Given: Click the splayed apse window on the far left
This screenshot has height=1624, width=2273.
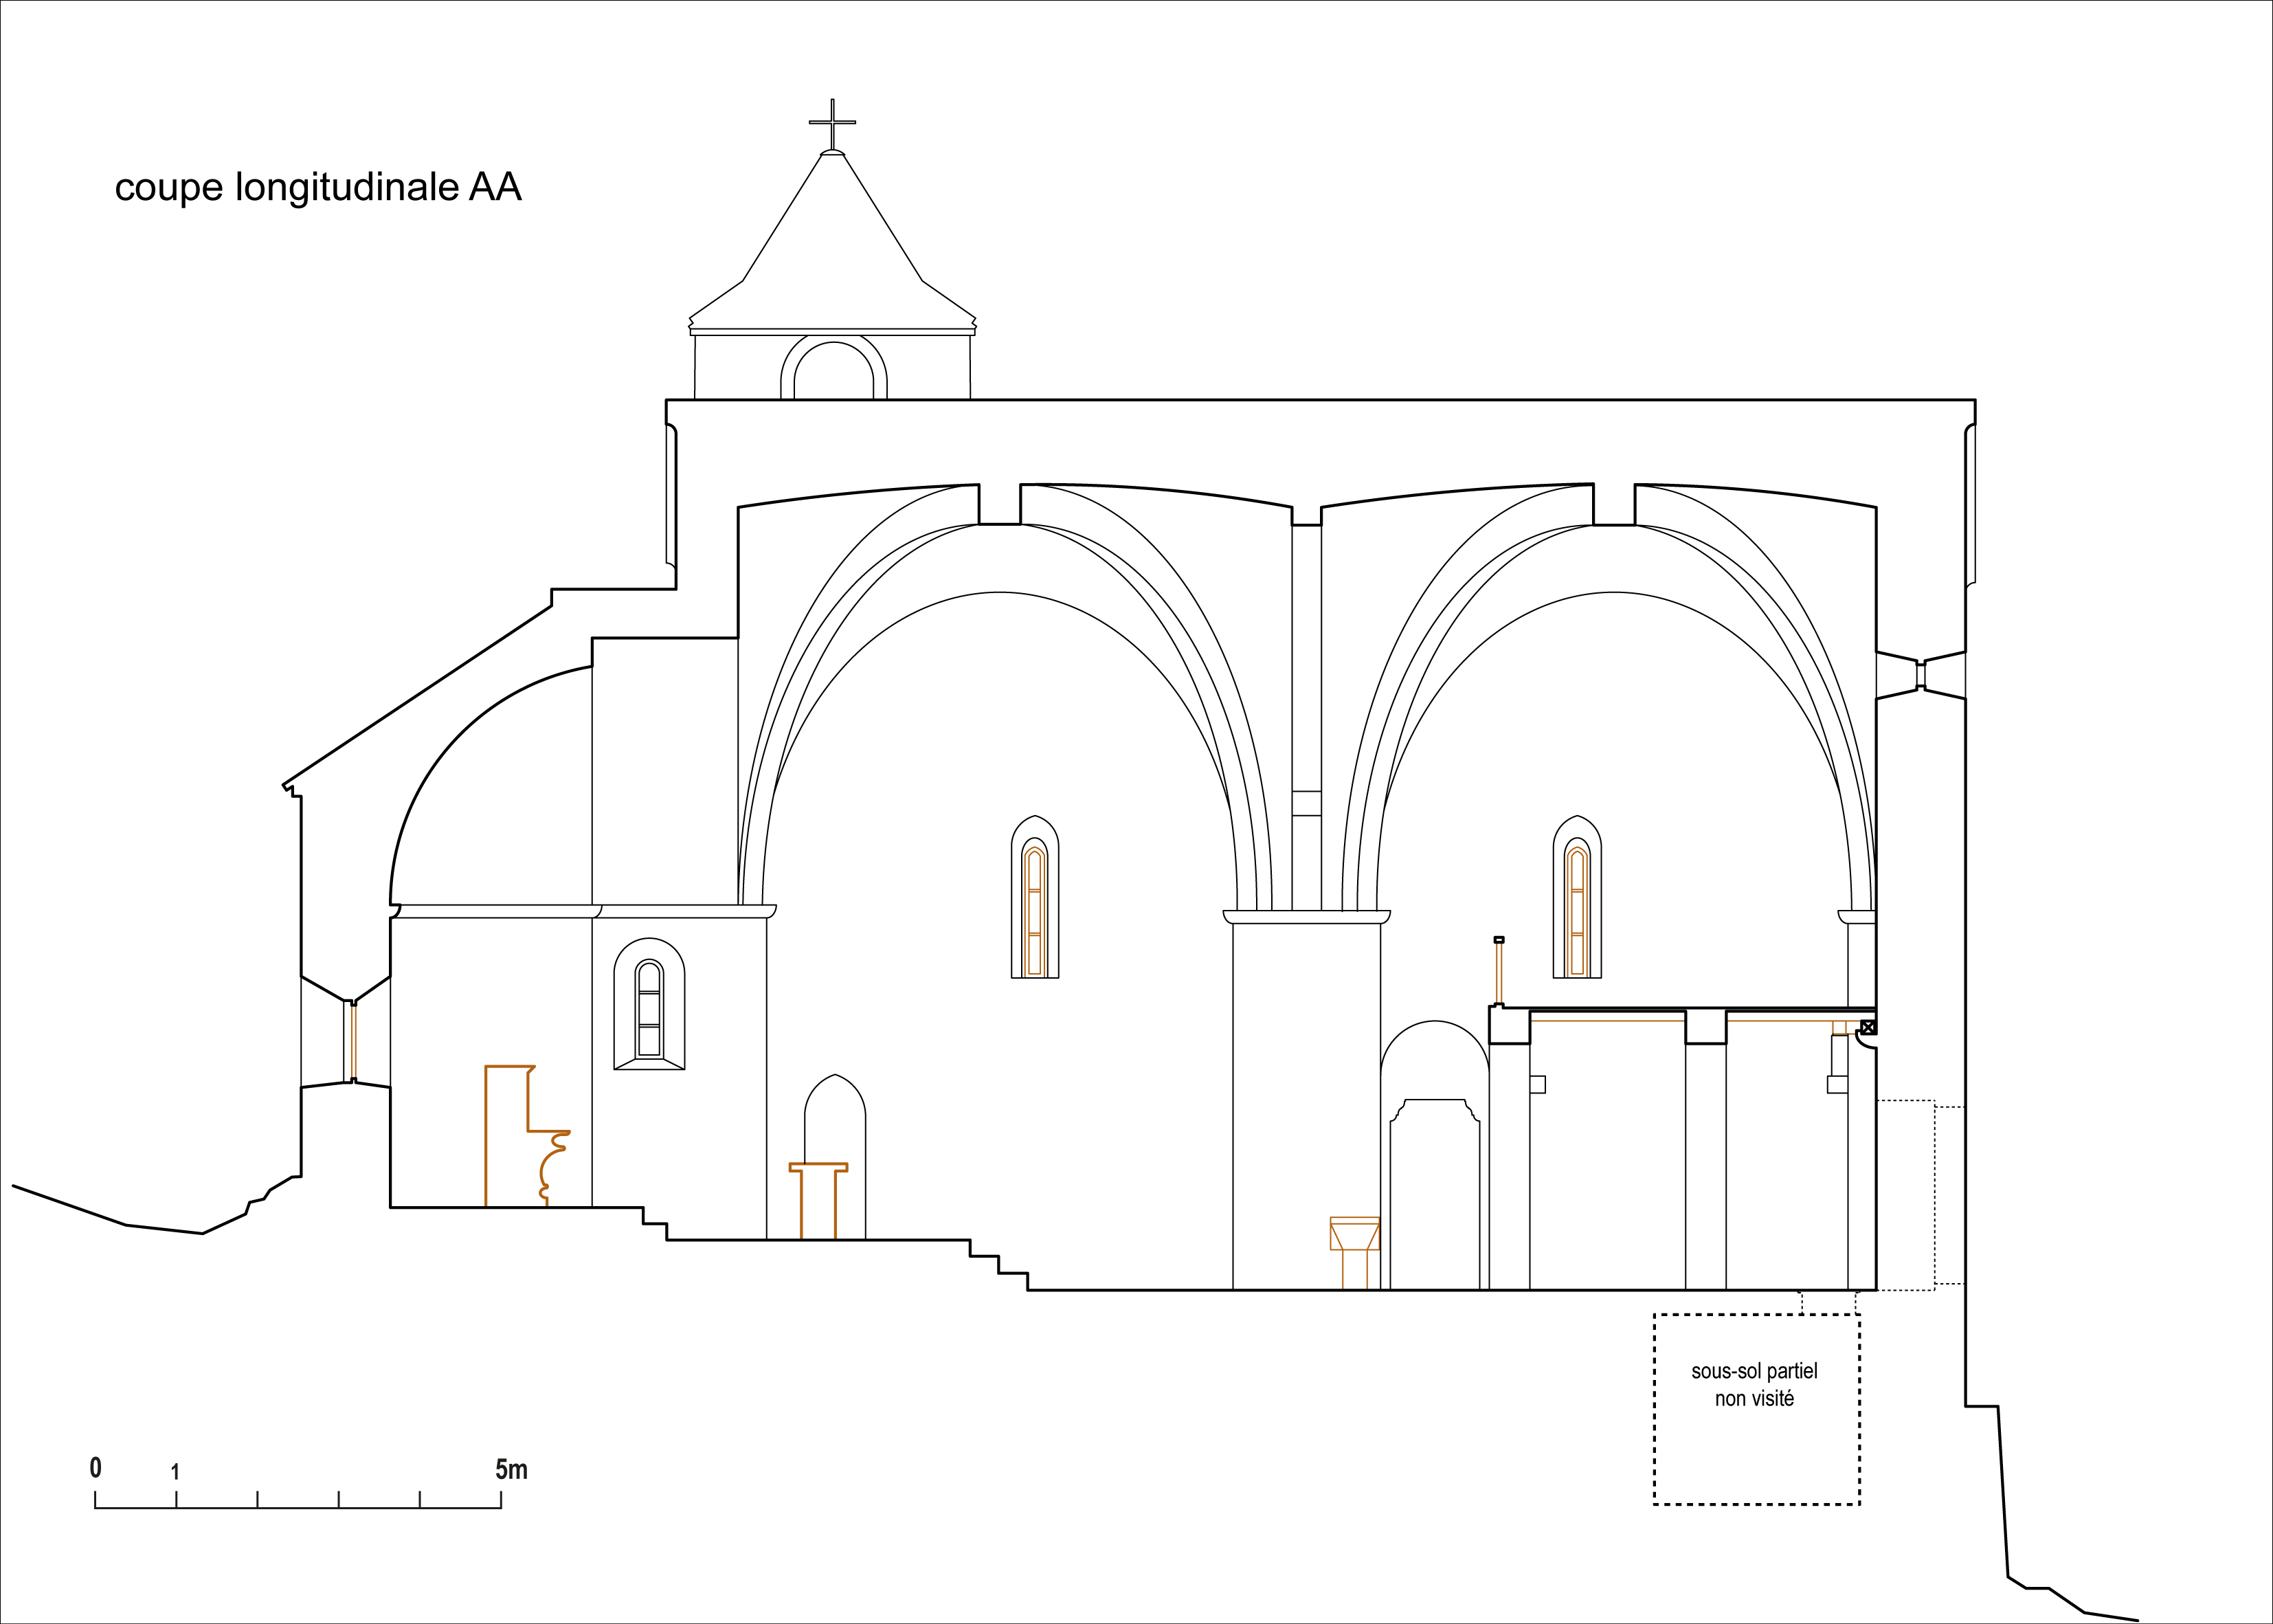Looking at the screenshot, I should 346,1030.
